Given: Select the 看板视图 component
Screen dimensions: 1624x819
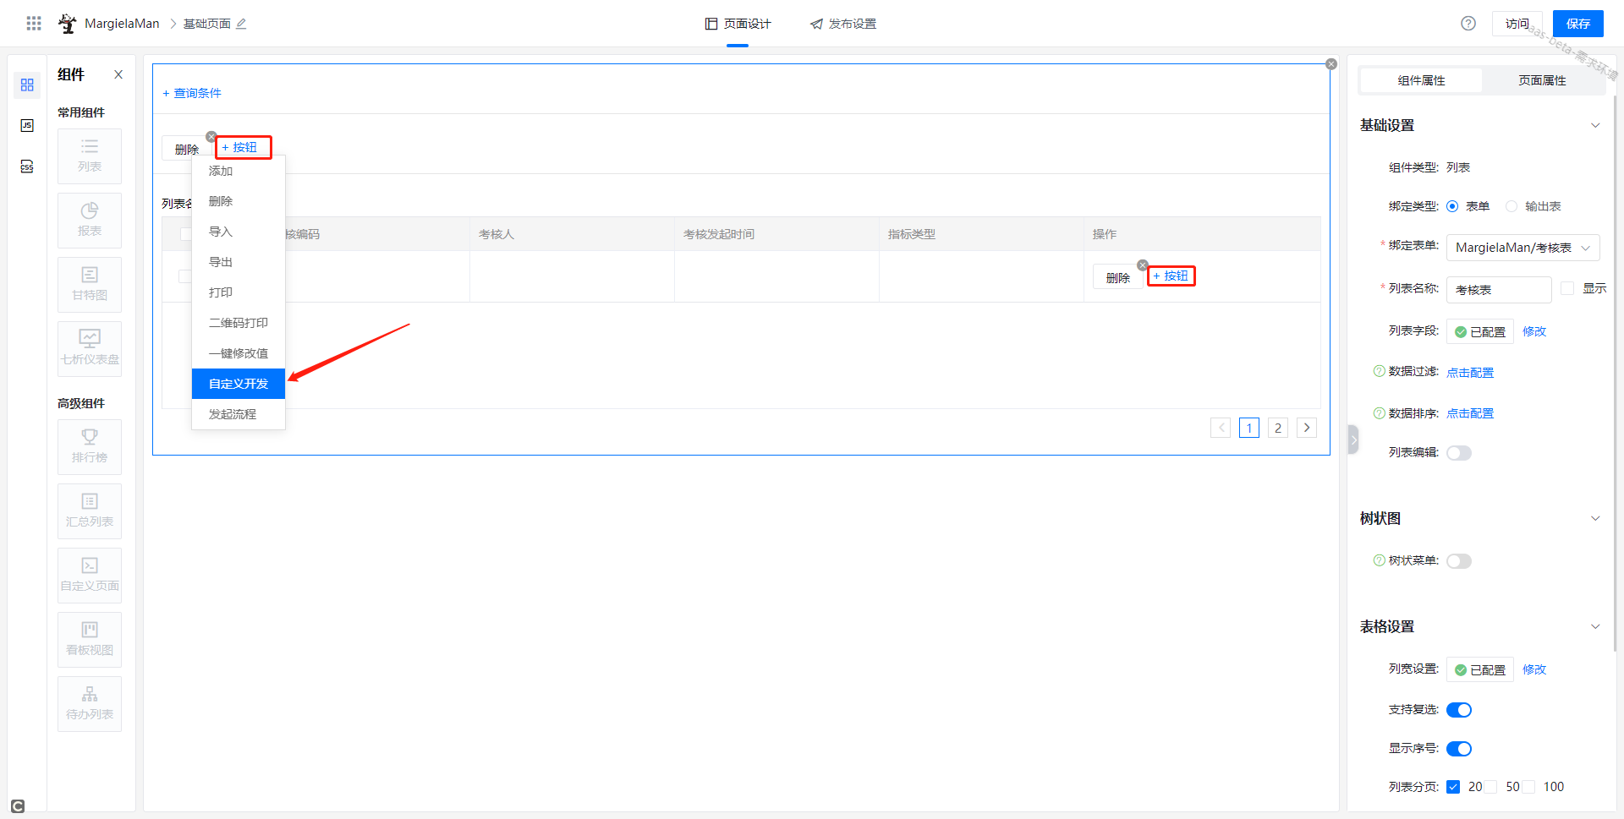Looking at the screenshot, I should coord(90,640).
